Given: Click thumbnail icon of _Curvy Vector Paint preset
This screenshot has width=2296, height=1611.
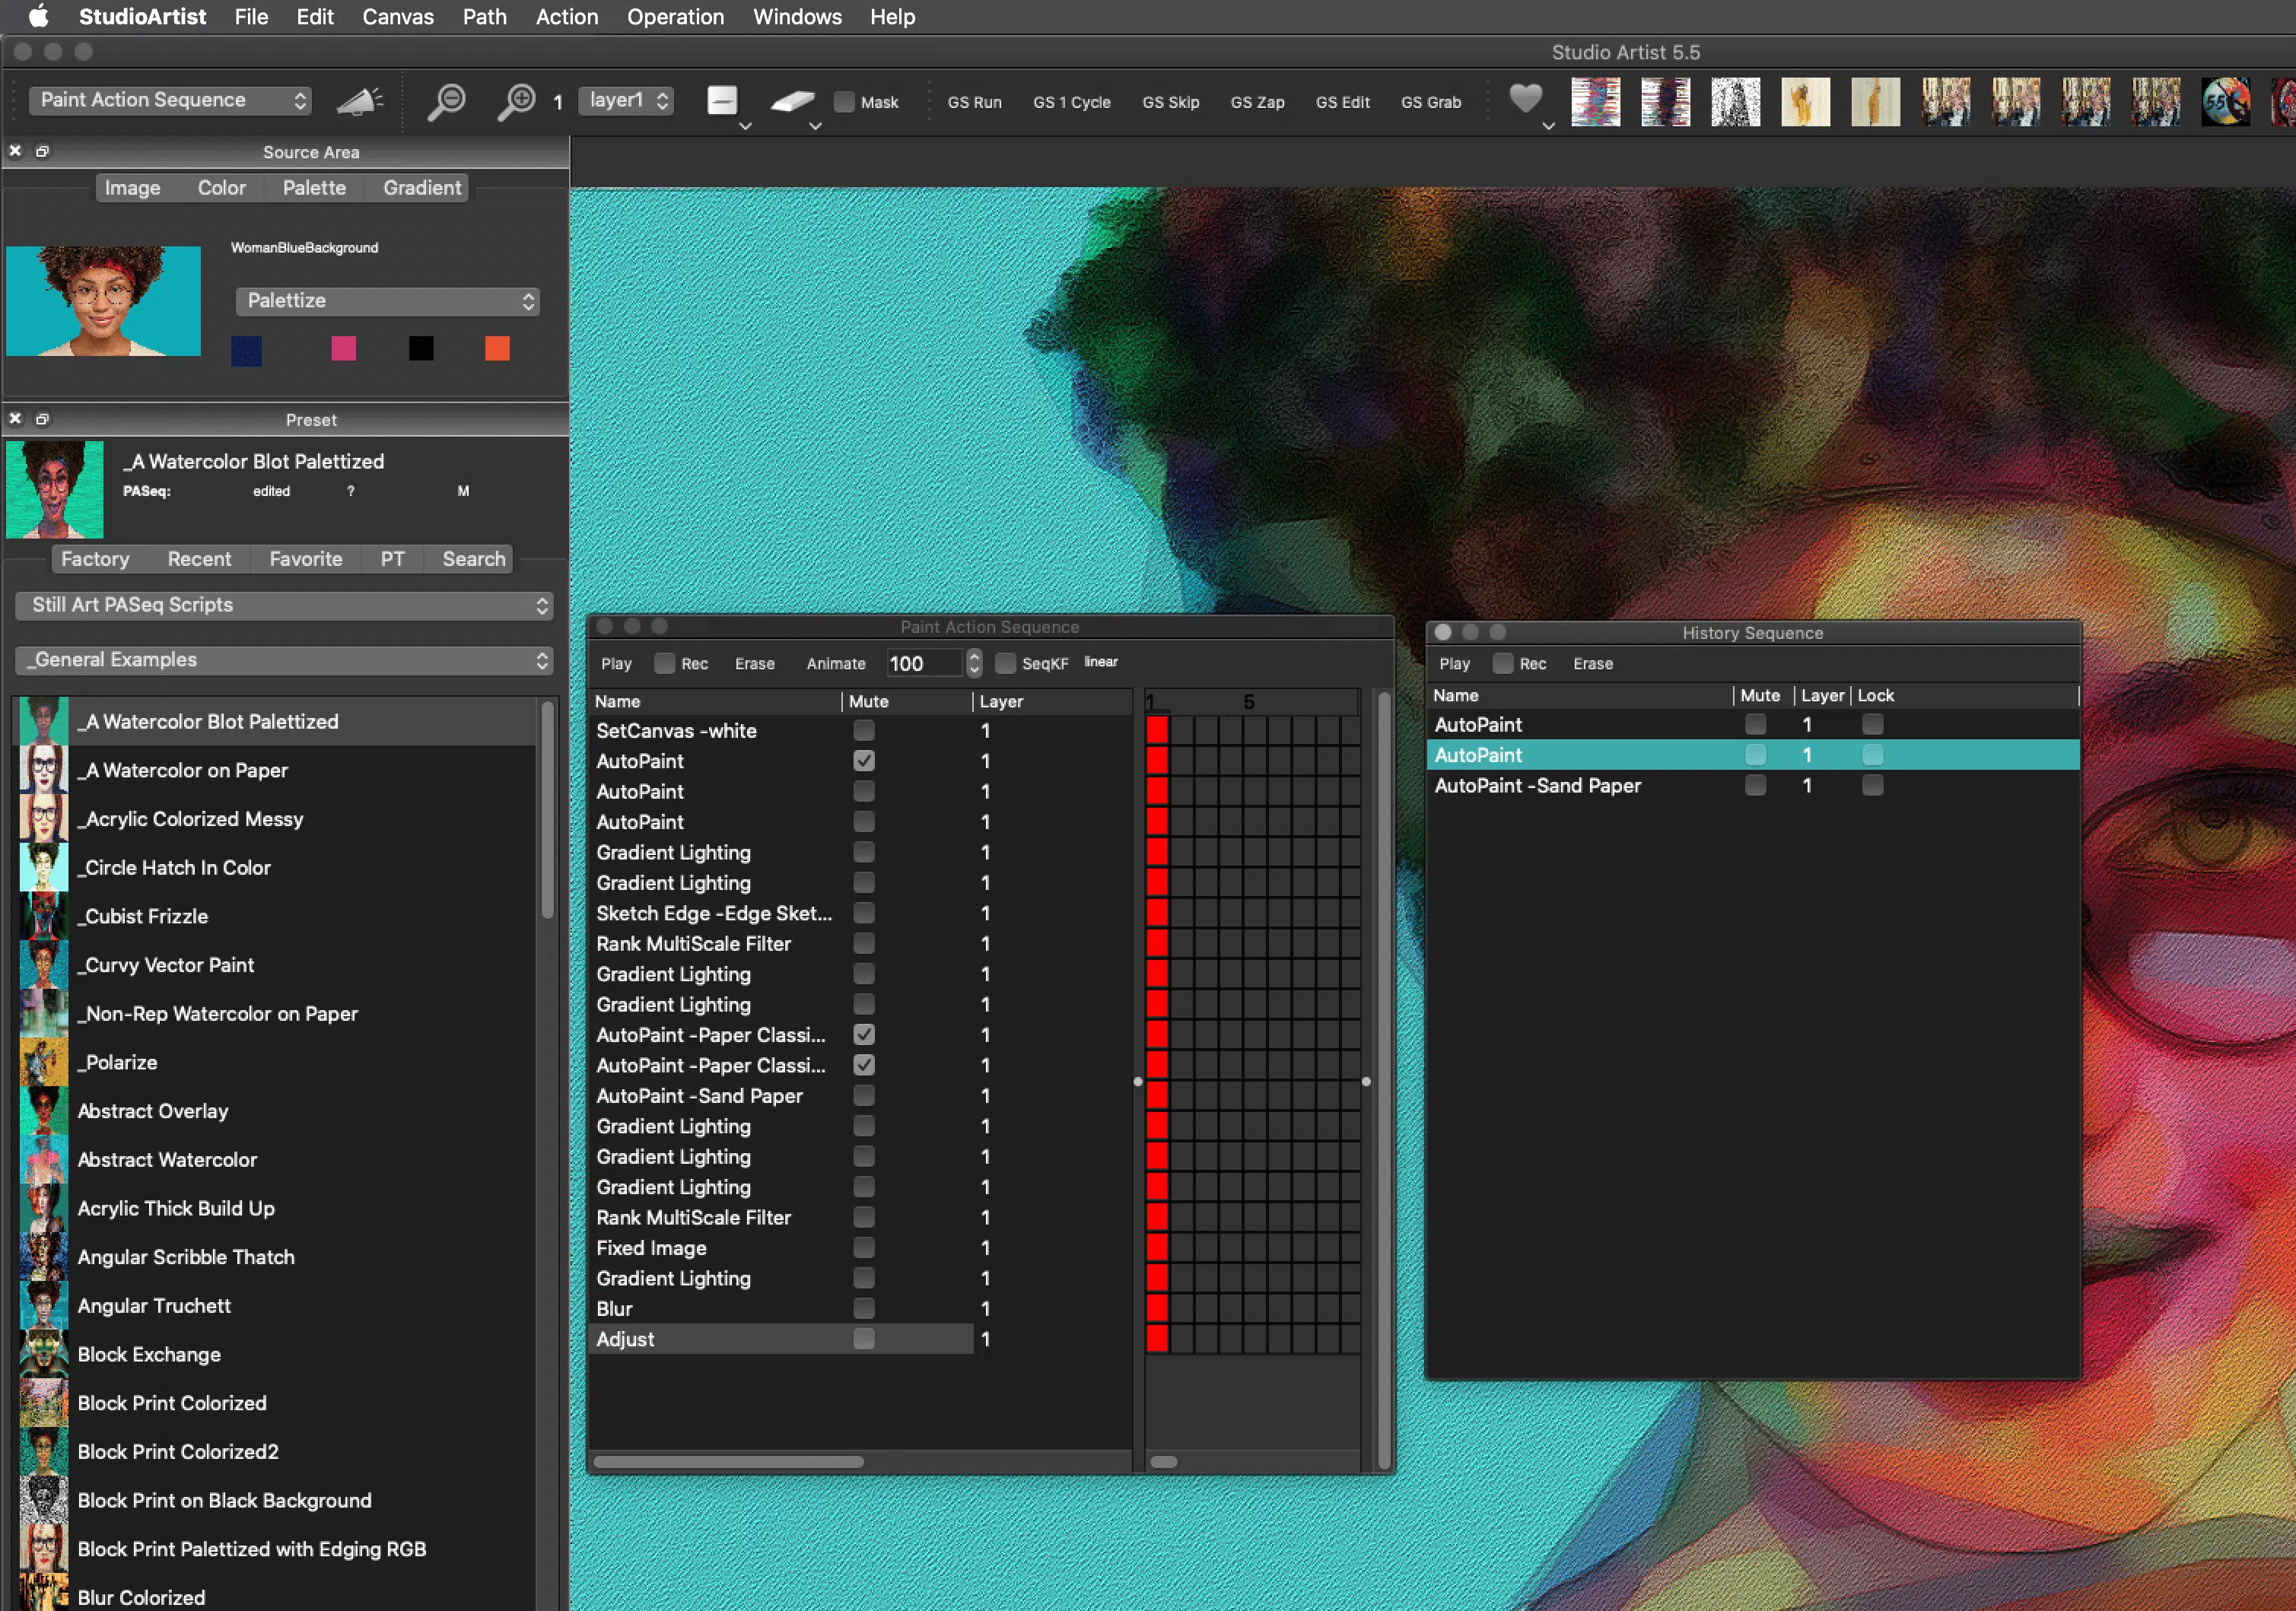Looking at the screenshot, I should click(44, 965).
